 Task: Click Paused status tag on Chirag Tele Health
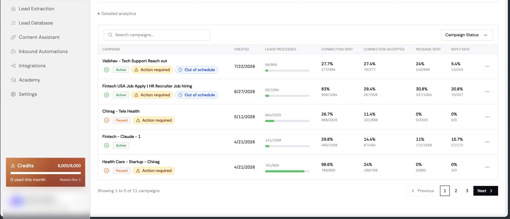[x=122, y=120]
